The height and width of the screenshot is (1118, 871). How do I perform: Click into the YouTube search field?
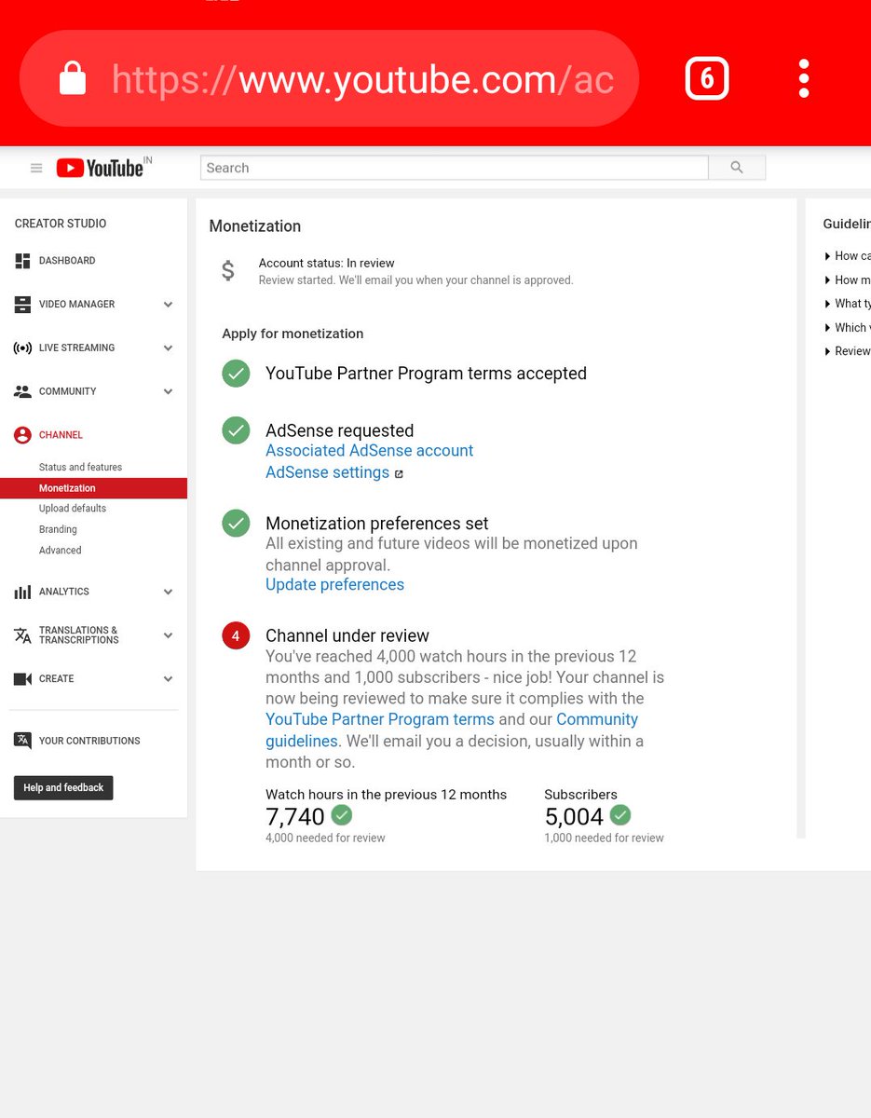[455, 168]
